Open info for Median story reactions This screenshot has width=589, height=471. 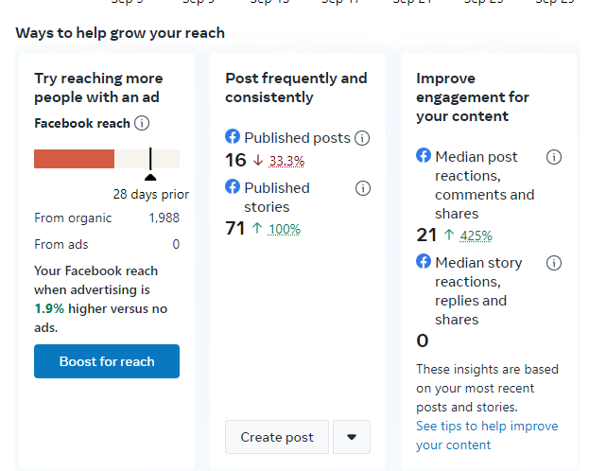554,263
